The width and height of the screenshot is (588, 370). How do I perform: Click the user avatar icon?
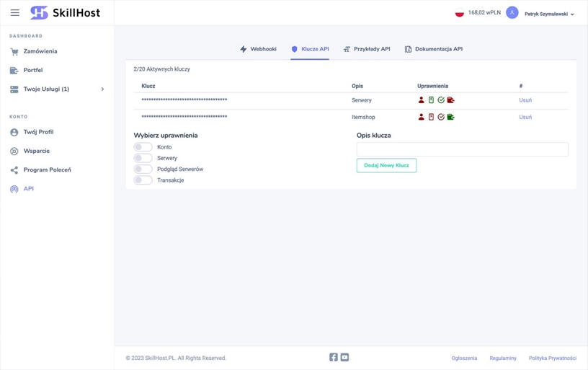pos(512,13)
